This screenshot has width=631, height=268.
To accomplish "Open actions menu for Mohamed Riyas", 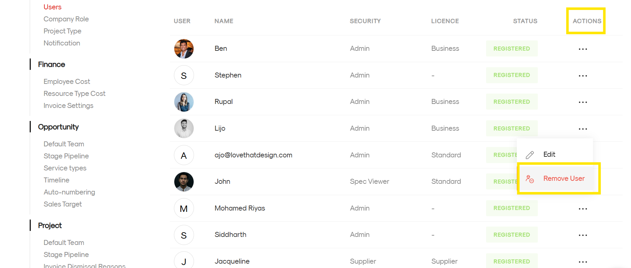I will tap(583, 209).
